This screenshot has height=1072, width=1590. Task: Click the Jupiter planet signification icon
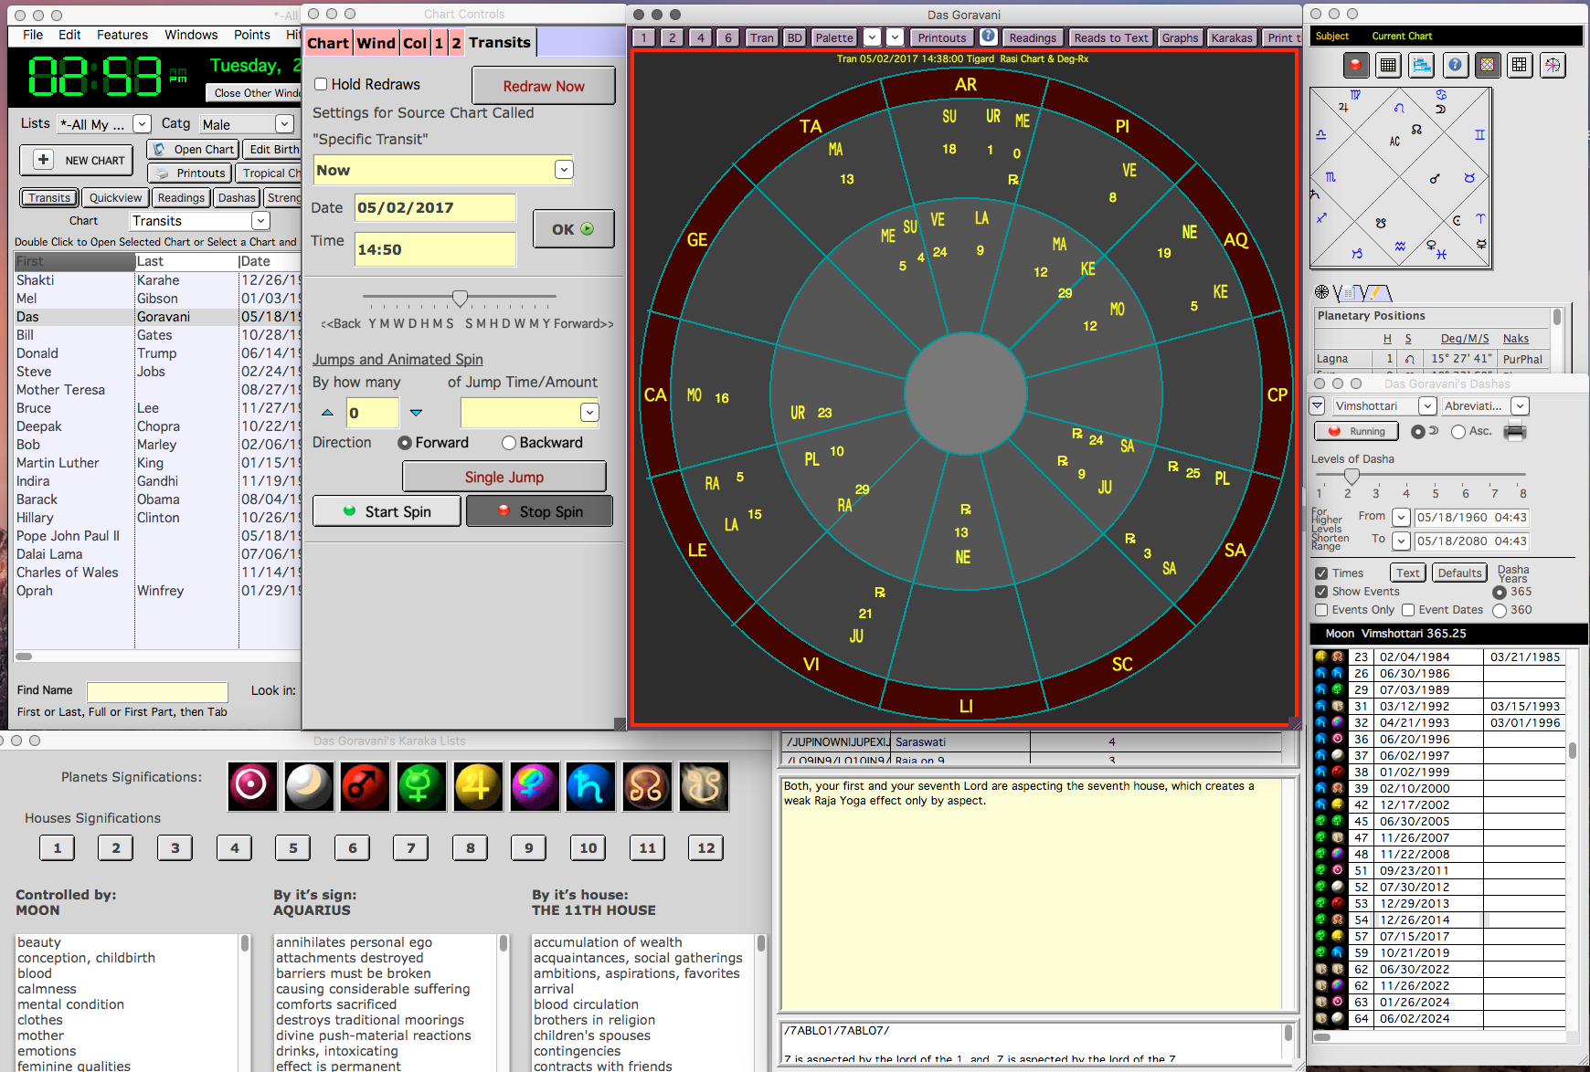pos(478,786)
